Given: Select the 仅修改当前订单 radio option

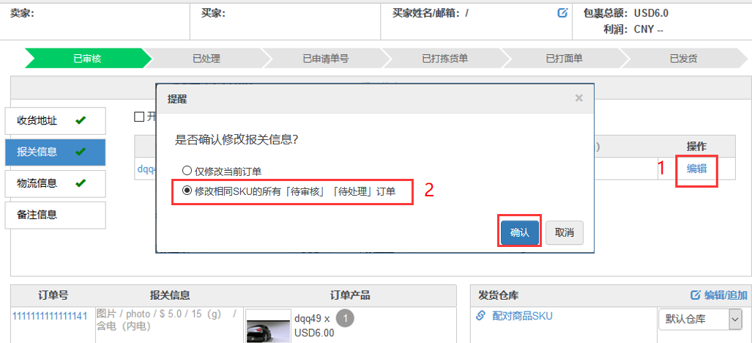Looking at the screenshot, I should click(187, 170).
